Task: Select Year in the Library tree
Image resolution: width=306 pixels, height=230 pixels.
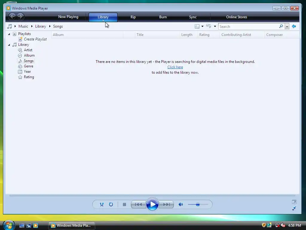Action: tap(27, 72)
